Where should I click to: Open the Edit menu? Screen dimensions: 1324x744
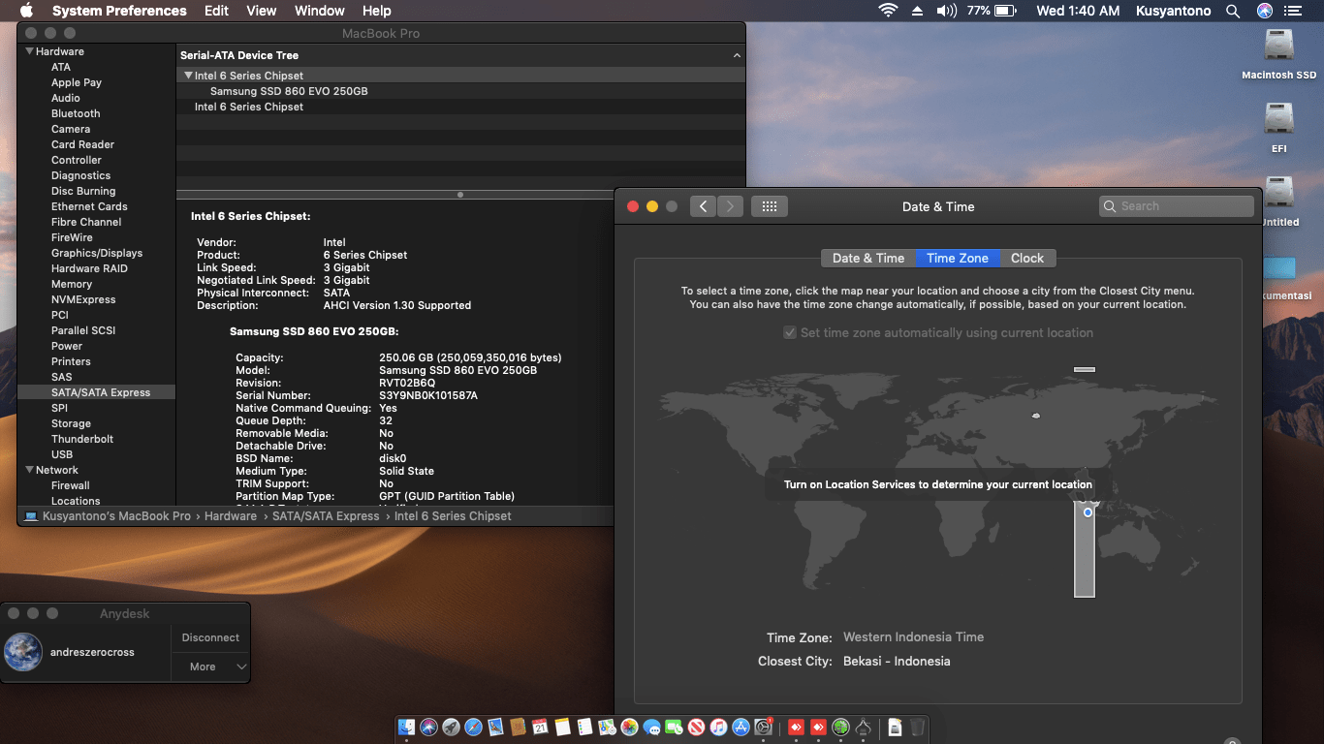(216, 11)
